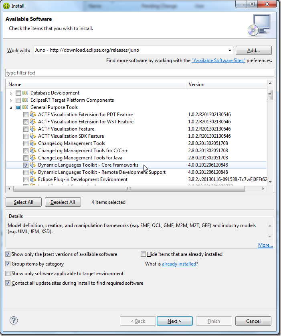Click feature icon beside ACTF Visualization SDK Feature
This screenshot has height=336, width=281.
click(x=33, y=136)
